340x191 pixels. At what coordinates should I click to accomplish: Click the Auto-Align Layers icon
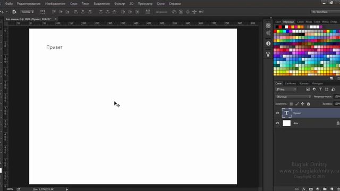[x=148, y=12]
